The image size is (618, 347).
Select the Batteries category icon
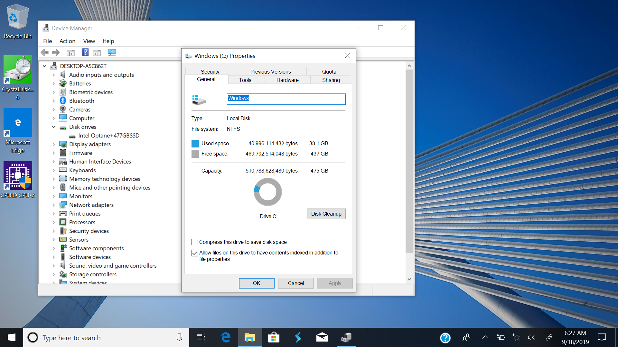63,83
